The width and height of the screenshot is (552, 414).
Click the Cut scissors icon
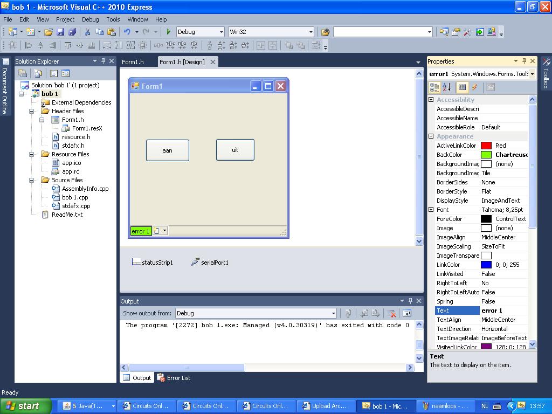(87, 32)
